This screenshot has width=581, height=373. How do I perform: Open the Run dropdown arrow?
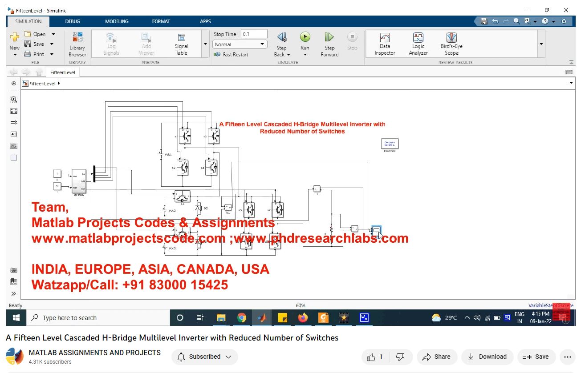tap(305, 55)
